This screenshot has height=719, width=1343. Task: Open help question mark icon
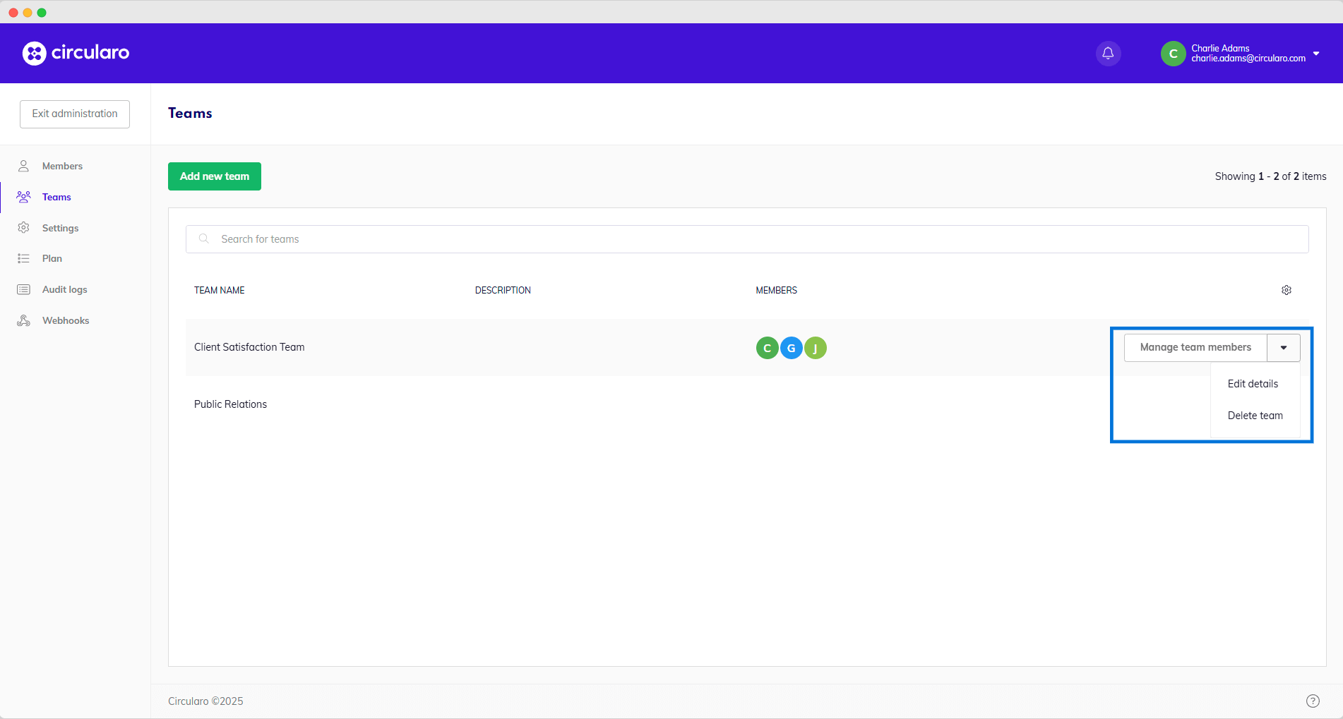tap(1312, 701)
